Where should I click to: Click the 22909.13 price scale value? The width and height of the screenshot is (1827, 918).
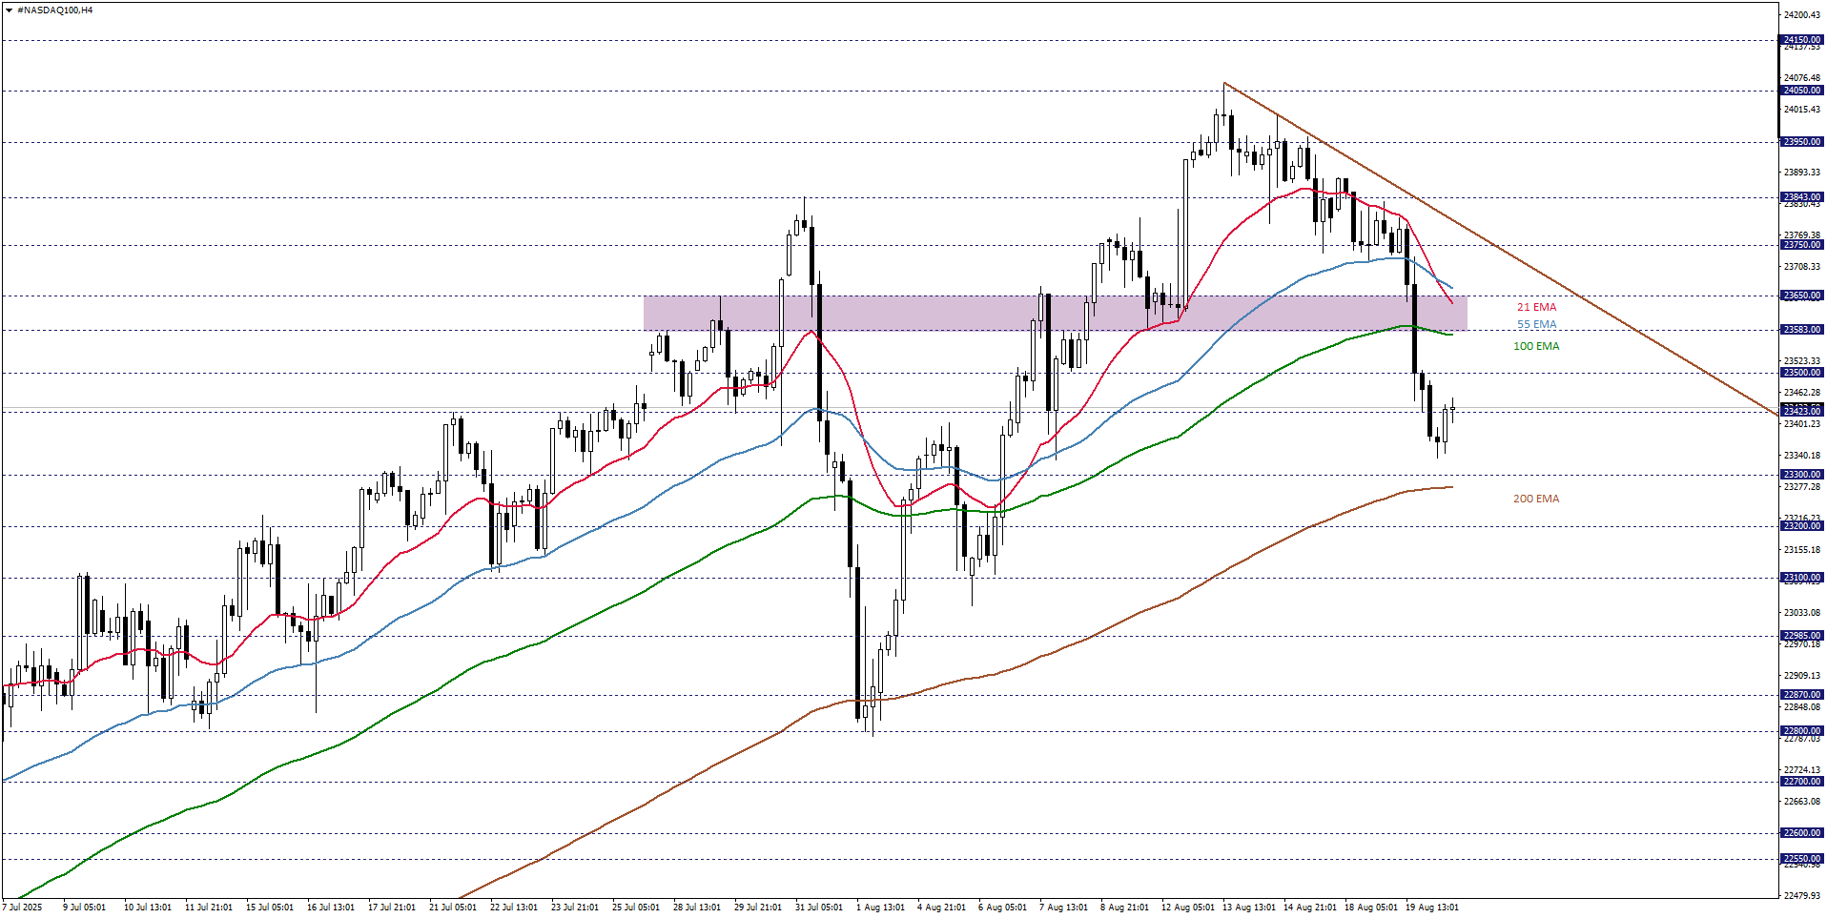coord(1802,676)
